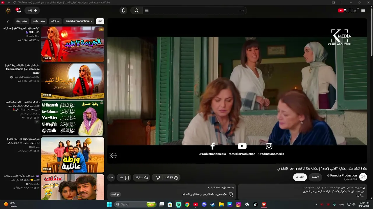Open the weather widget showing 28°C
This screenshot has height=209, width=373.
tap(10, 204)
